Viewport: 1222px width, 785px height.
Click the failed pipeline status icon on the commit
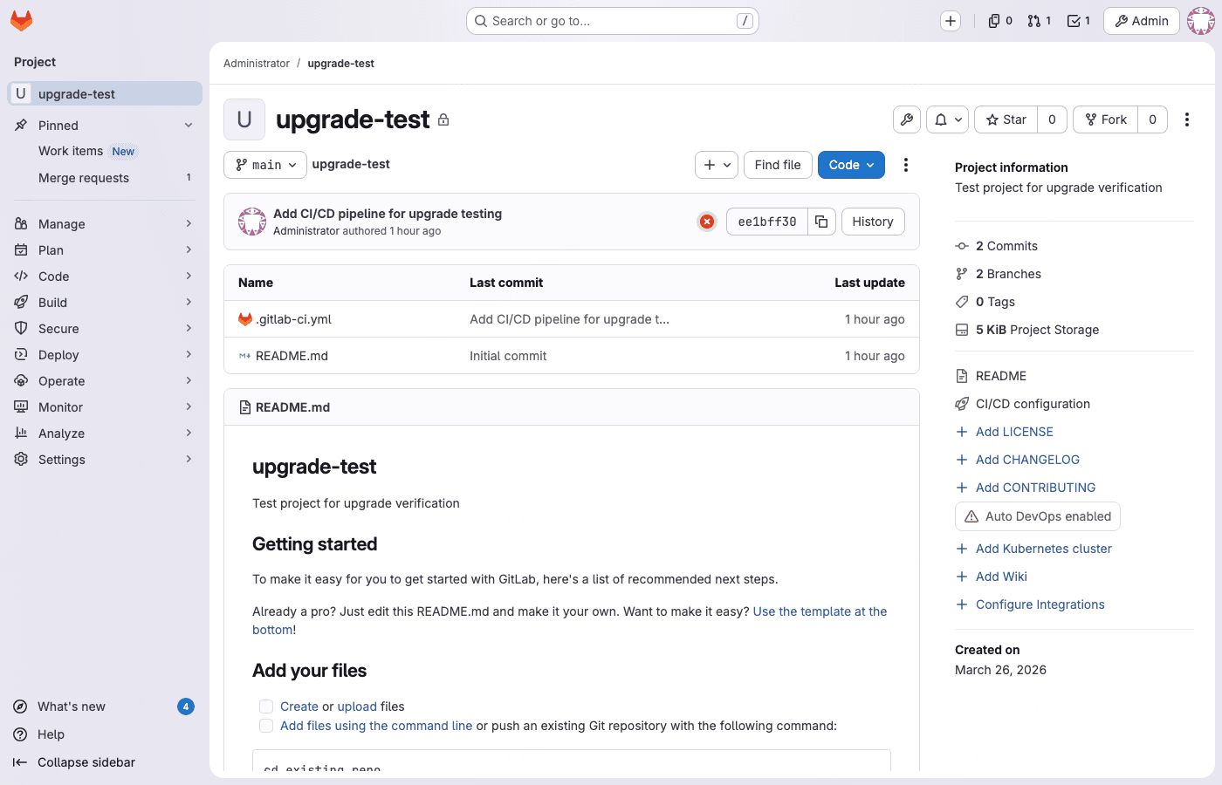[x=706, y=222]
